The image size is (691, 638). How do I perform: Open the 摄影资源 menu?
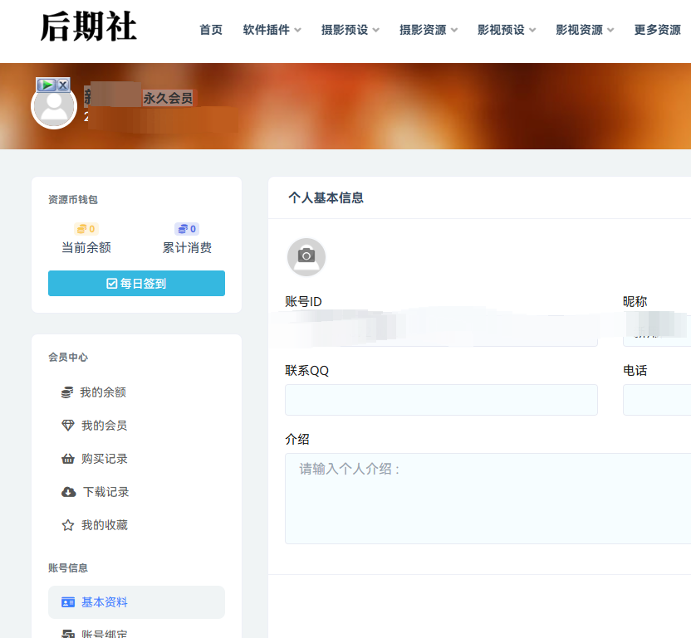(423, 30)
